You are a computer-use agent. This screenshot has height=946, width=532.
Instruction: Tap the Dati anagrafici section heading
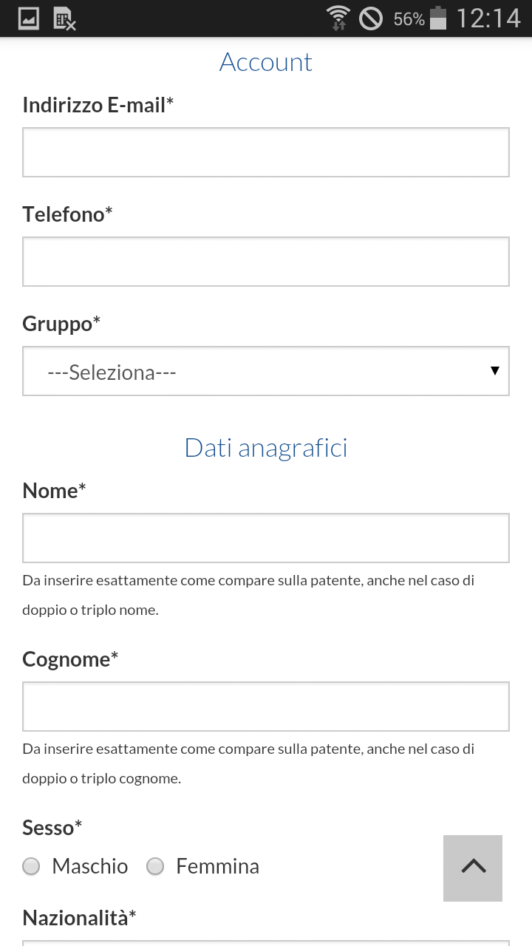tap(266, 448)
